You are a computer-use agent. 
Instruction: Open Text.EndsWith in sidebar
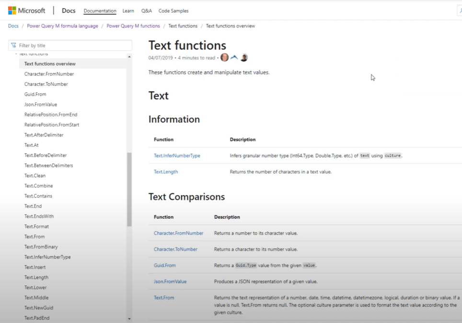tap(39, 216)
